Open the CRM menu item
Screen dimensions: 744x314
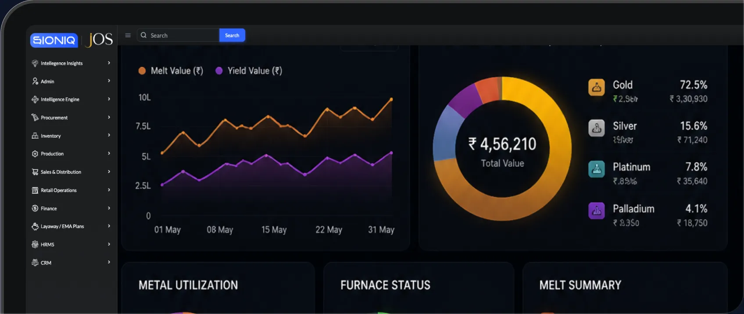pos(71,263)
